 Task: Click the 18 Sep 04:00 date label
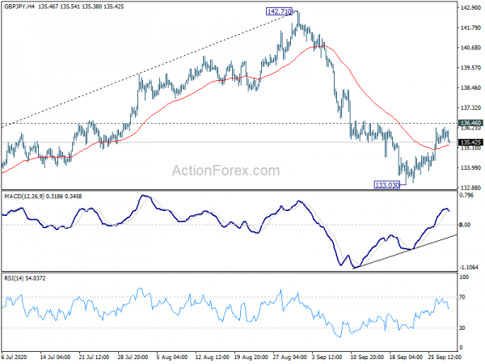click(406, 357)
